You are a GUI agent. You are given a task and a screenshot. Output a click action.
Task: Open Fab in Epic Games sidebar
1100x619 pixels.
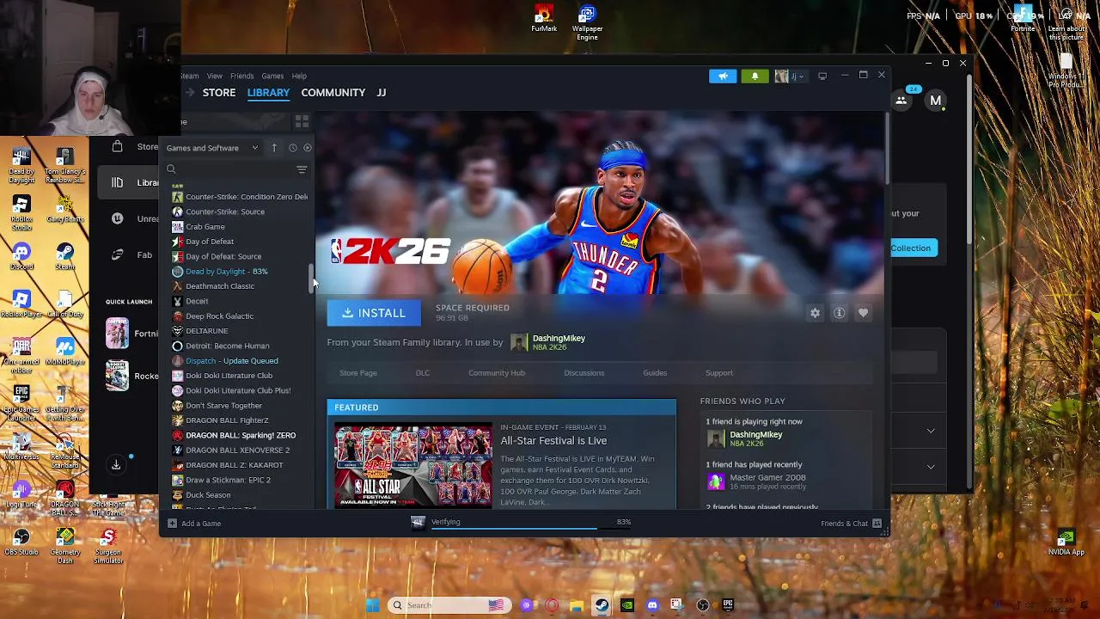coord(133,254)
